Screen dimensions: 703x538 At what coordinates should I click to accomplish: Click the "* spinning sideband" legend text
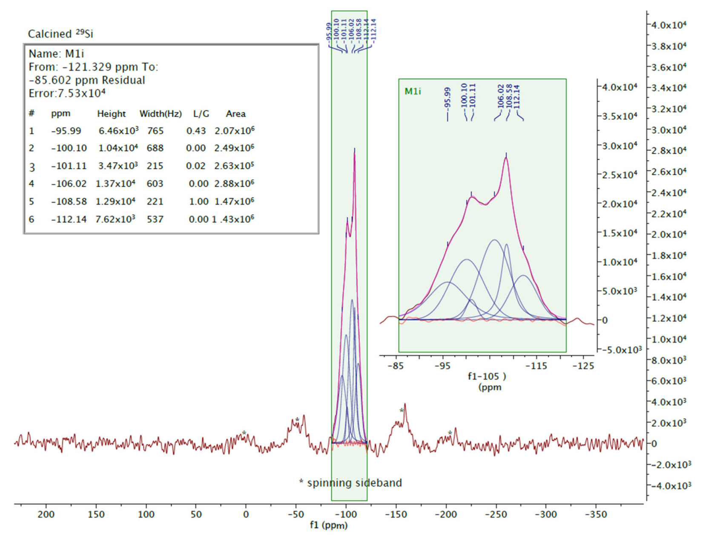[x=350, y=483]
